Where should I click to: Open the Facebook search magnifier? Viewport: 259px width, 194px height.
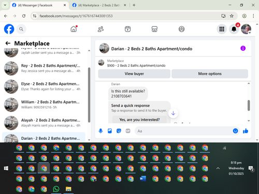tap(21, 29)
